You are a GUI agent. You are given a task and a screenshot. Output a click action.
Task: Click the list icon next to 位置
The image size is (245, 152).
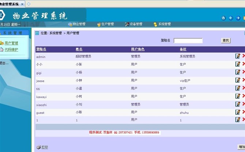pyautogui.click(x=37, y=33)
